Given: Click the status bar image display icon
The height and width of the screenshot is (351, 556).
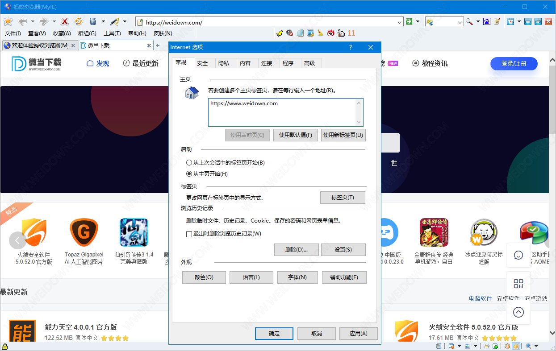Looking at the screenshot, I should pyautogui.click(x=468, y=346).
